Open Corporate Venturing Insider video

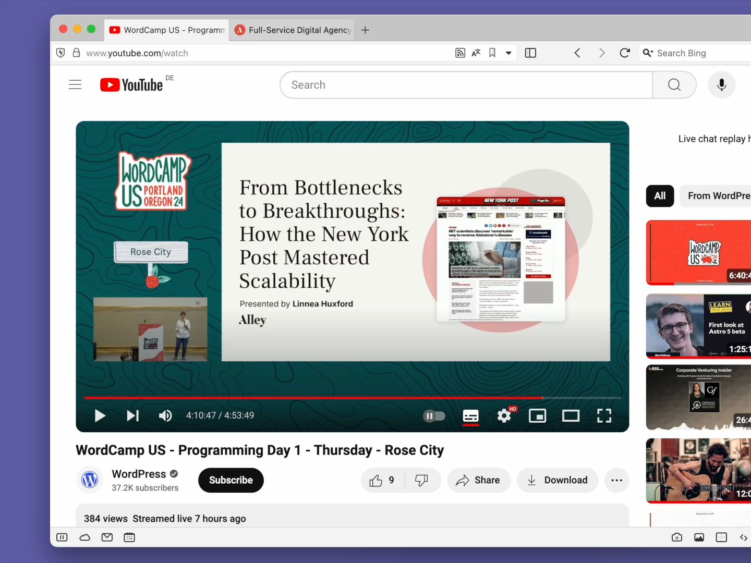click(698, 397)
